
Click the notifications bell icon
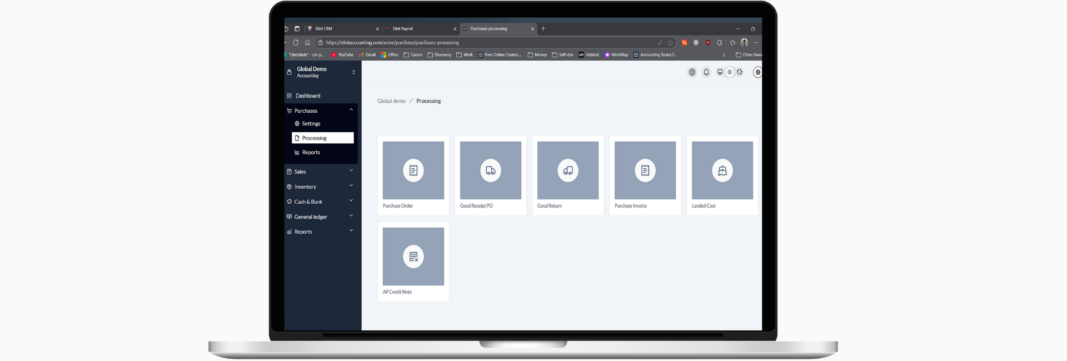click(706, 72)
